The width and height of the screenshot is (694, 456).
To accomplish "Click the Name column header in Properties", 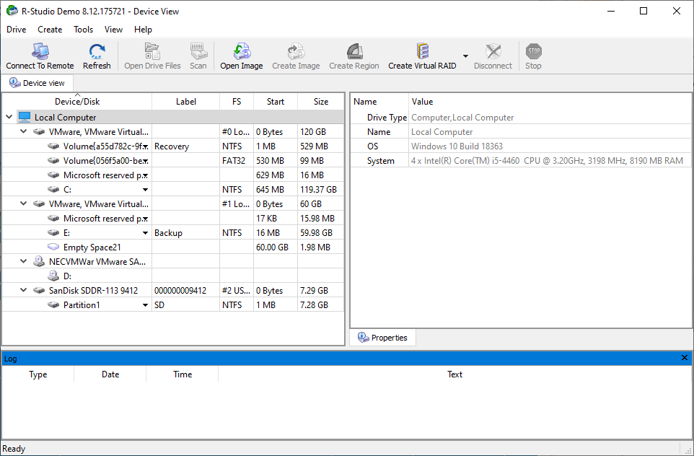I will (379, 102).
